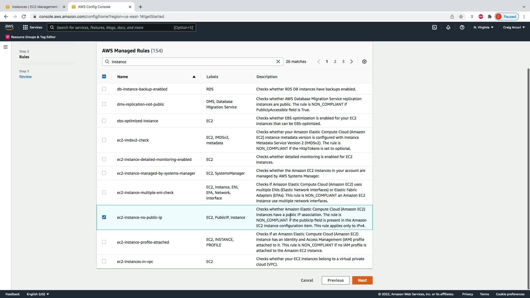The image size is (530, 298).
Task: Check the ec2-imdsv2-check rule
Action: point(104,140)
